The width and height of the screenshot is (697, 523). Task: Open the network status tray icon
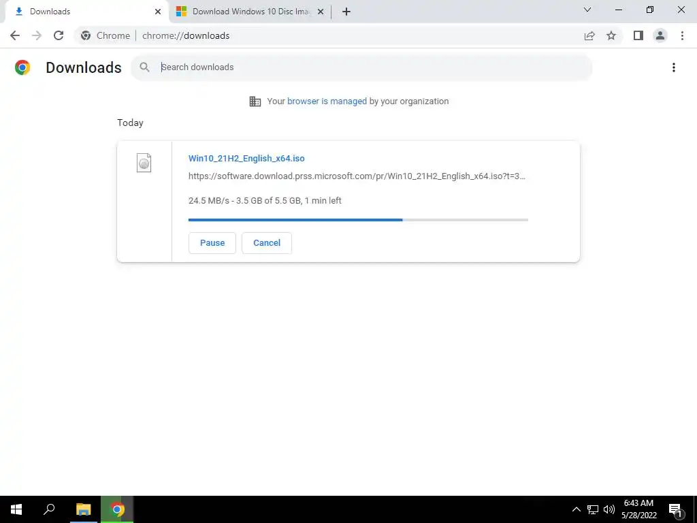coord(593,509)
